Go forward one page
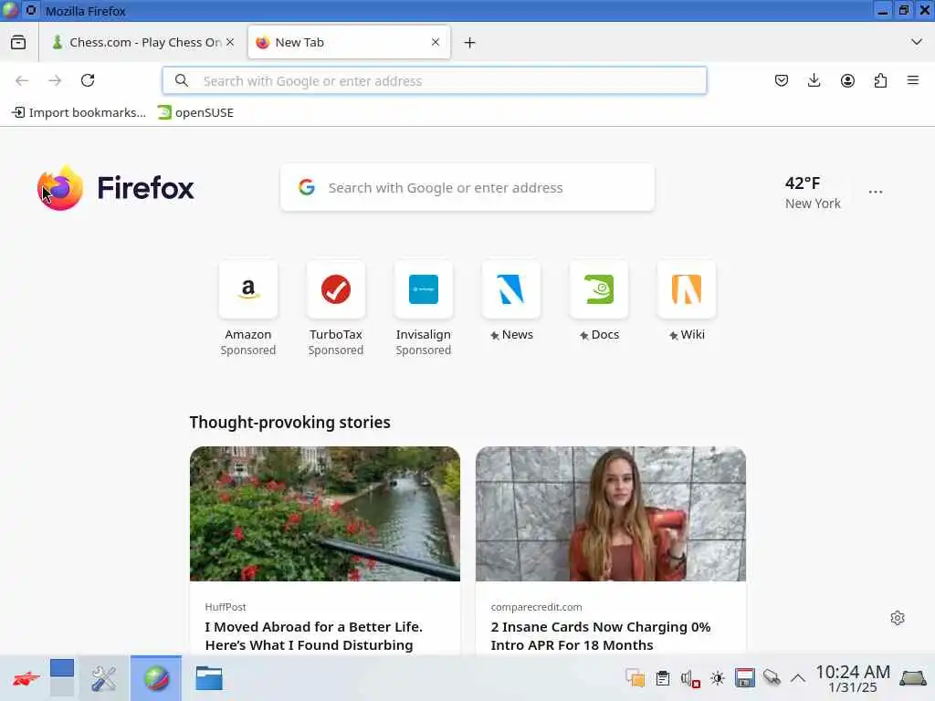The image size is (935, 701). point(55,80)
